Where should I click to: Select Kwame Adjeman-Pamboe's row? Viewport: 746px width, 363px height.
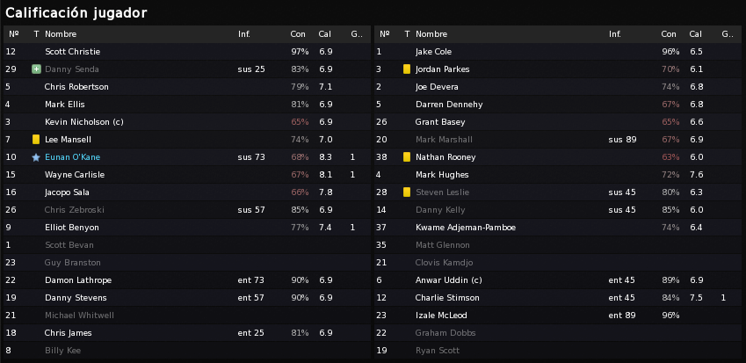pyautogui.click(x=558, y=228)
